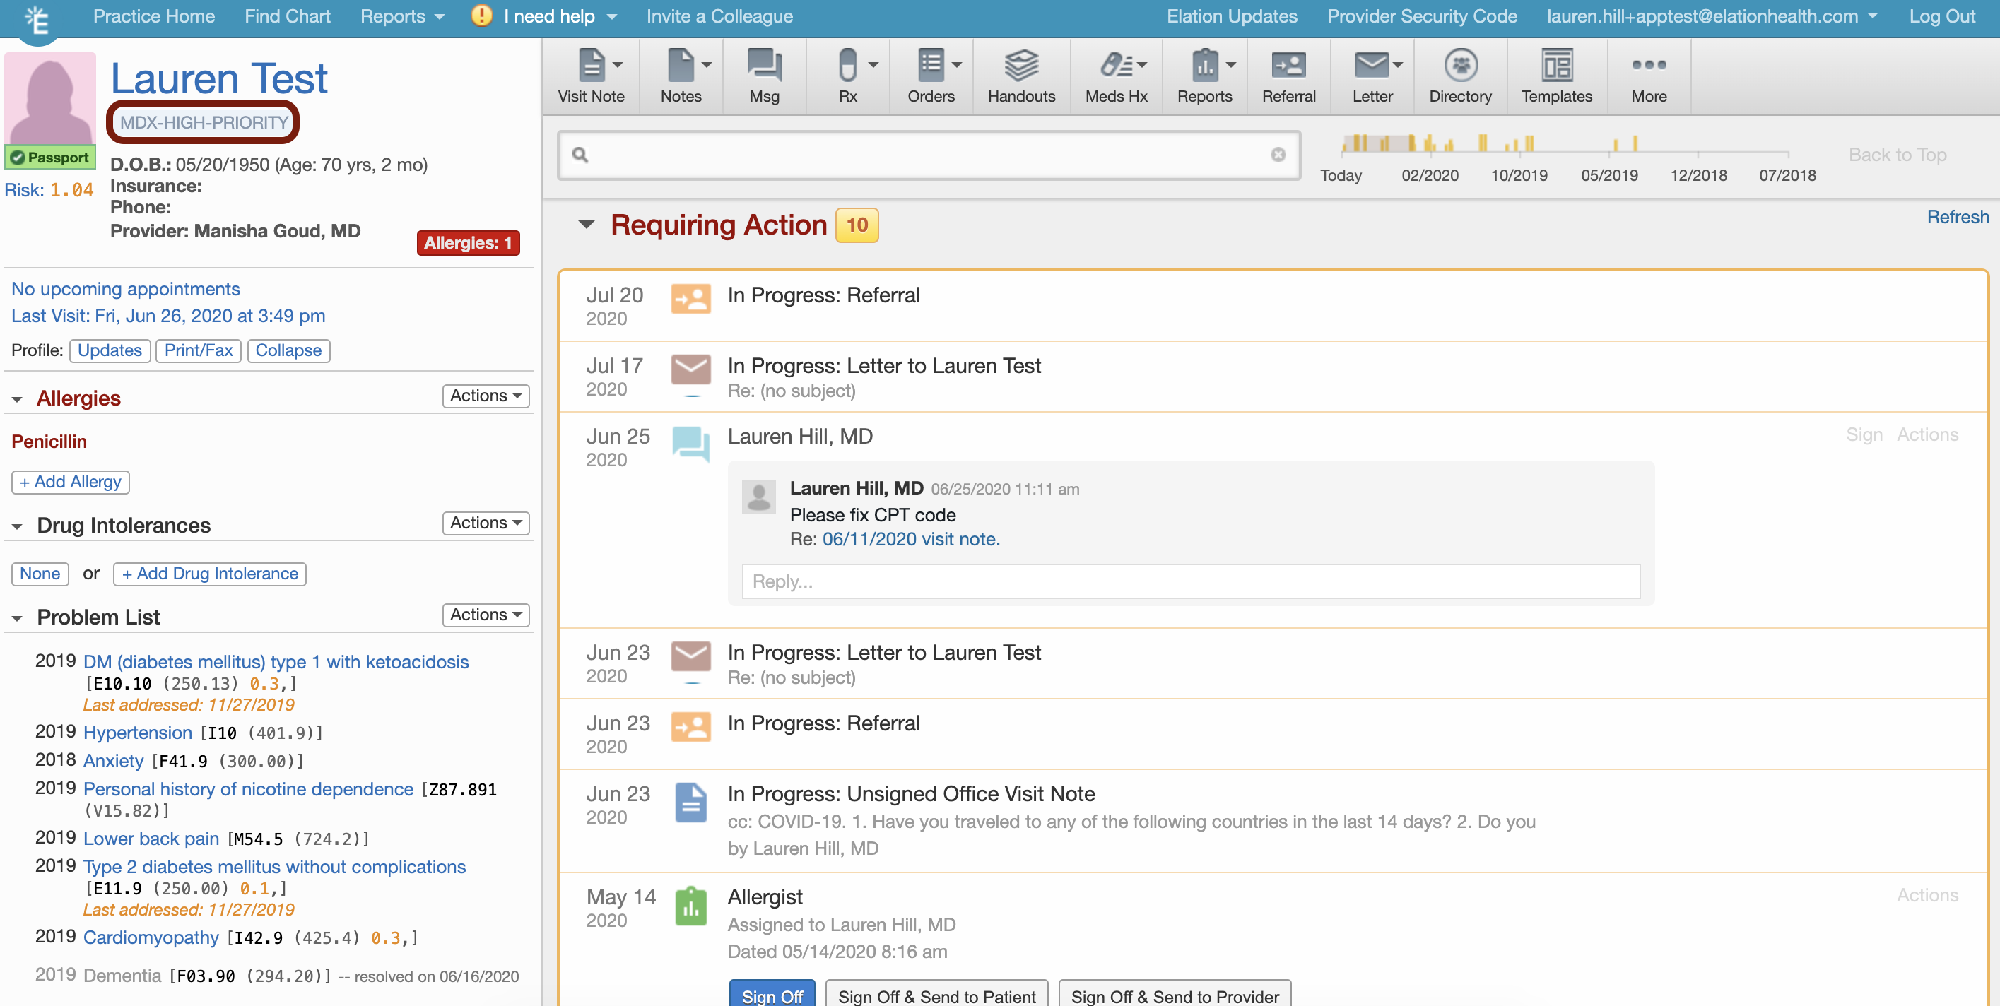Open Drug Intolerances Actions dropdown
The height and width of the screenshot is (1006, 2000).
tap(486, 523)
